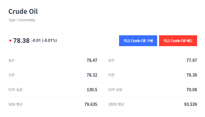Select the 52주 낮음 value 70.08
The width and height of the screenshot is (205, 117).
(191, 90)
